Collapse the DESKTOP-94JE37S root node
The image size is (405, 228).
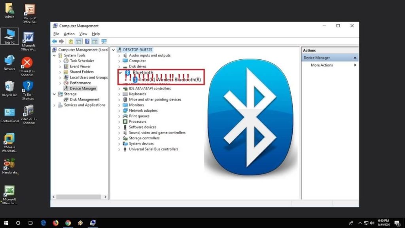click(x=114, y=50)
